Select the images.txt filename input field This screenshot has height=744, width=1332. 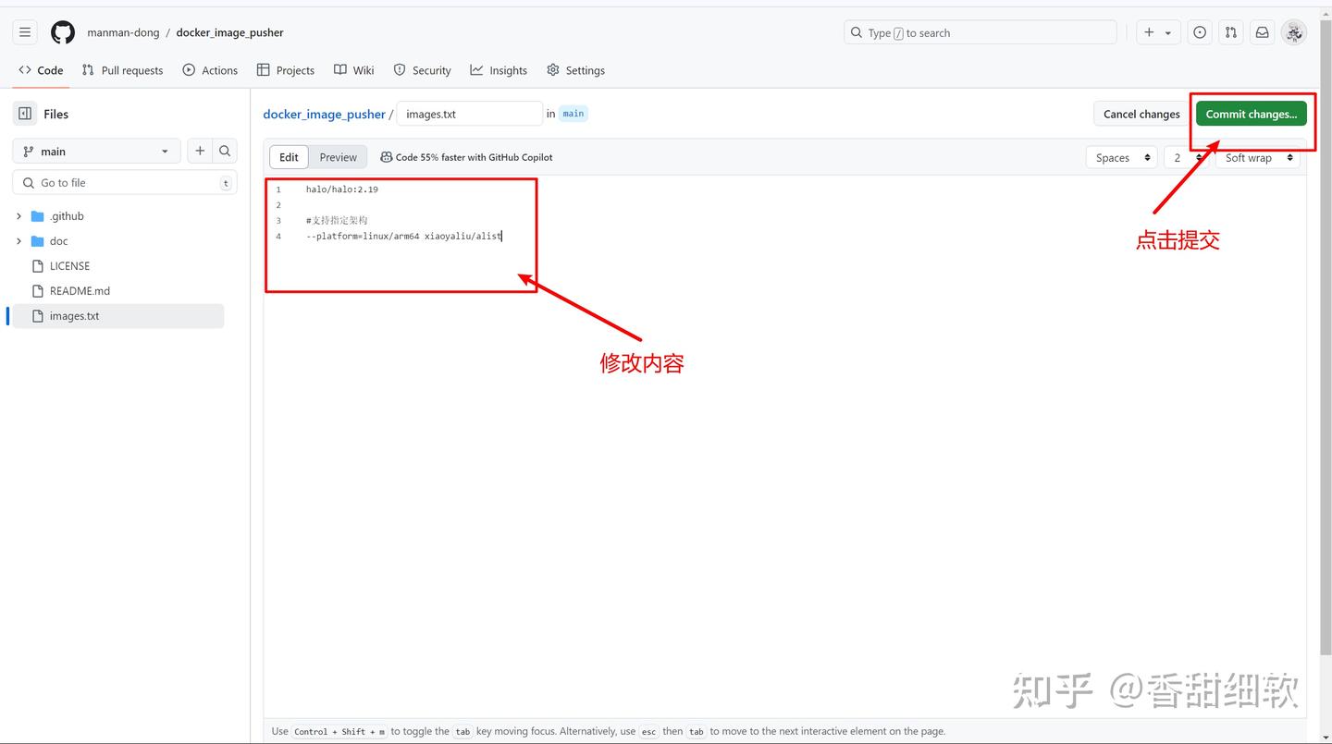point(469,113)
